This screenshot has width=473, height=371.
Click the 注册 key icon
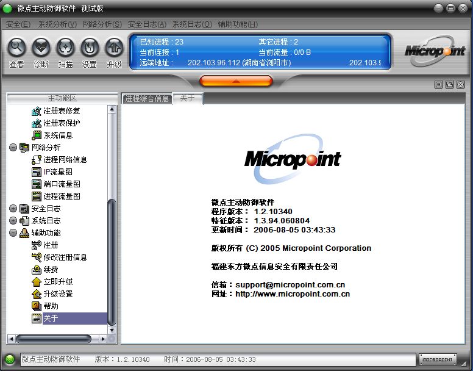click(x=36, y=245)
